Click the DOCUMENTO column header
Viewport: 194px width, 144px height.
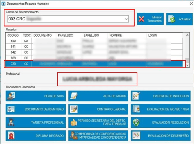click(44, 35)
